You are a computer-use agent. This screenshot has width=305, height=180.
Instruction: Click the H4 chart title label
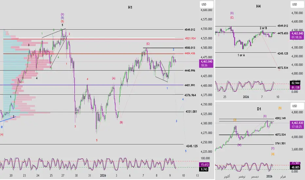click(x=258, y=7)
